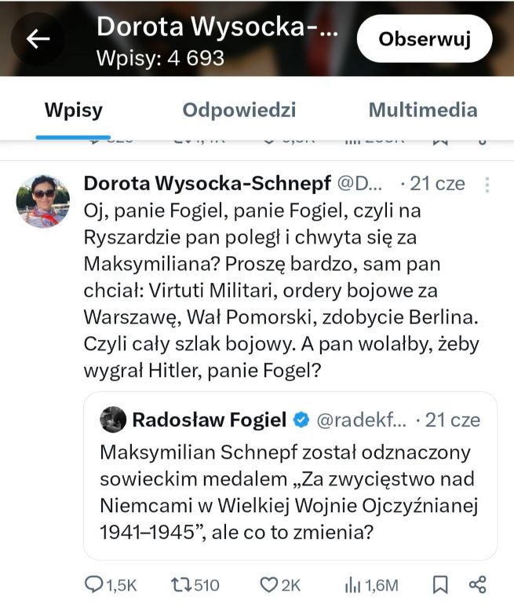Switch to the Odpowiedzi tab

pos(239,110)
